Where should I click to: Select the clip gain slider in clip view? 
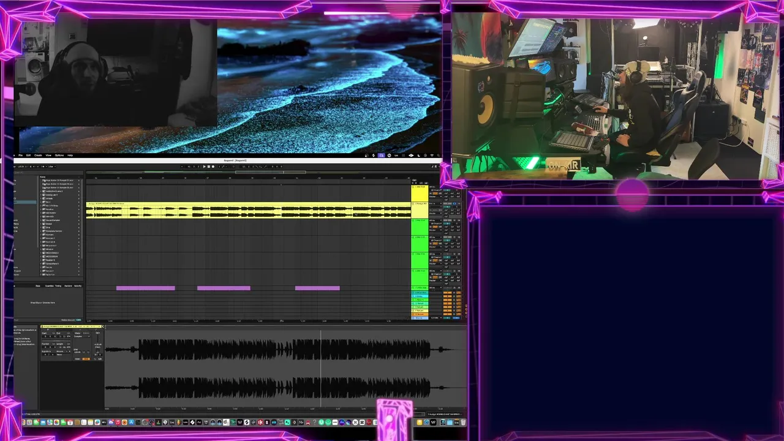click(98, 339)
